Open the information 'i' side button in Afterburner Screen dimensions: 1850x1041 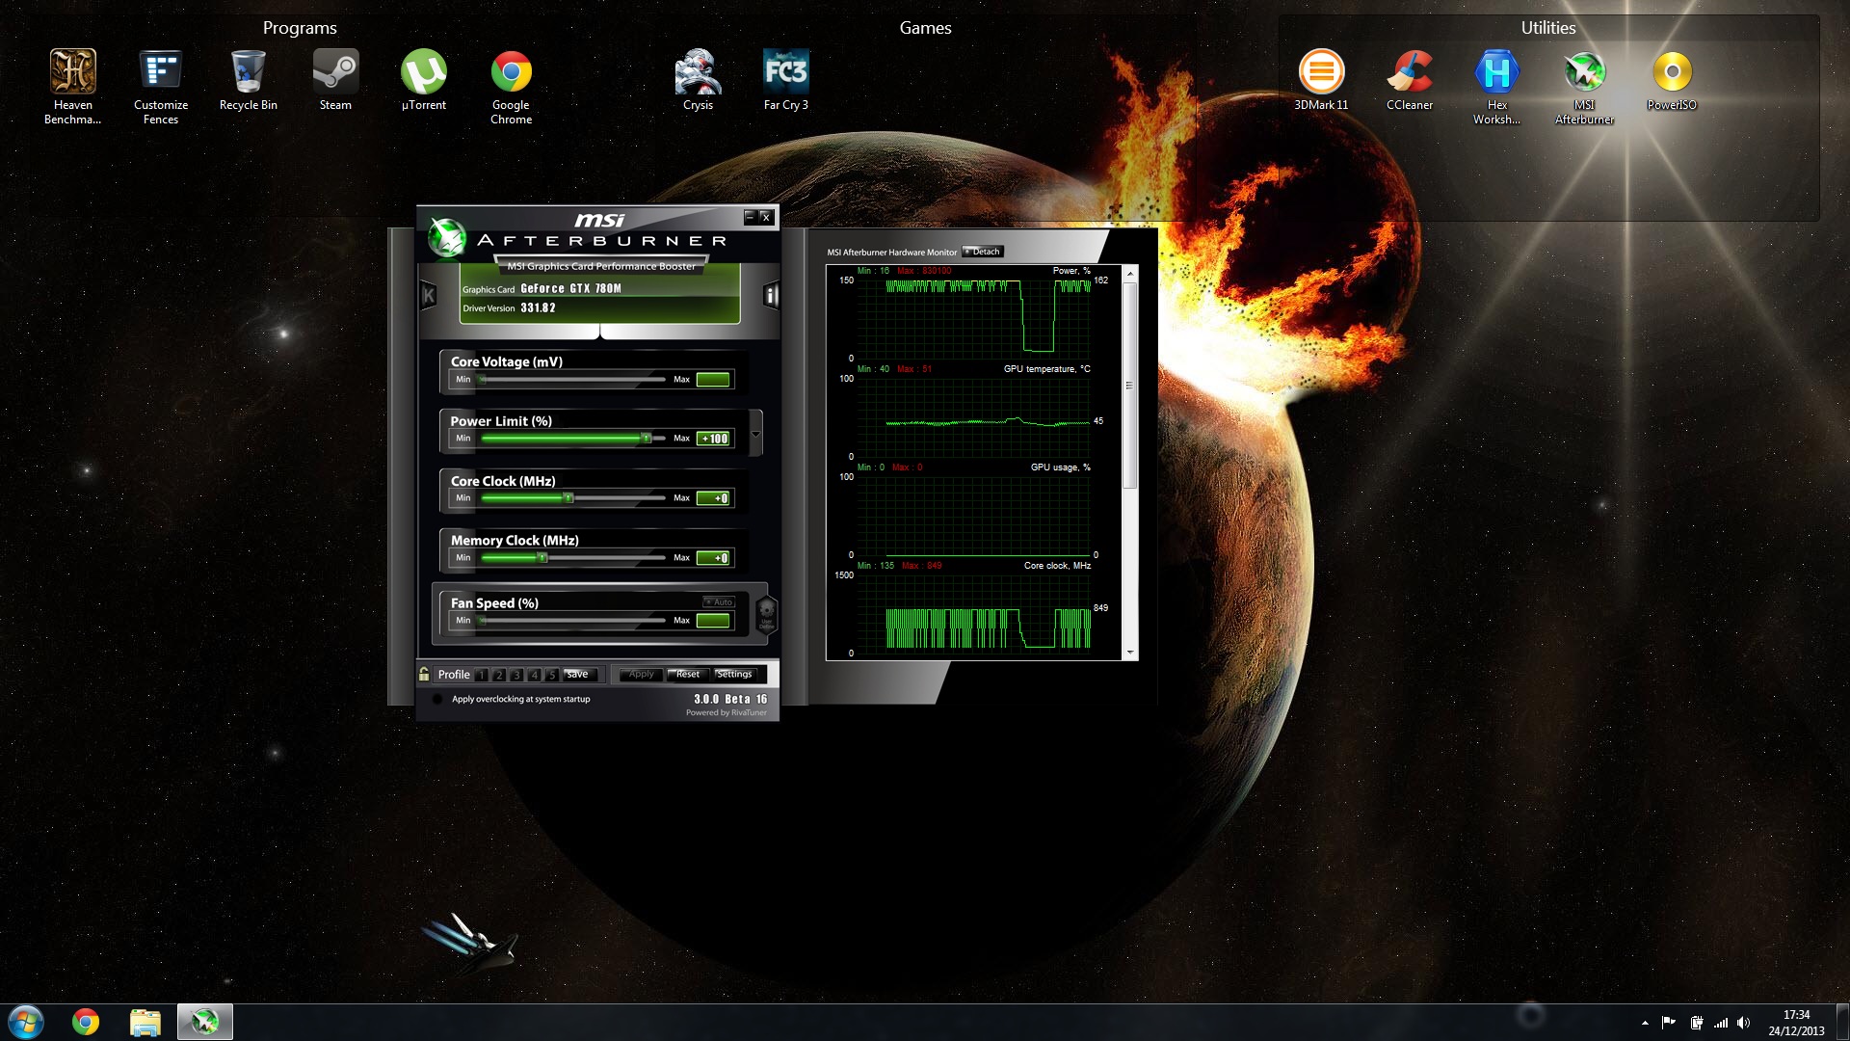[x=771, y=295]
